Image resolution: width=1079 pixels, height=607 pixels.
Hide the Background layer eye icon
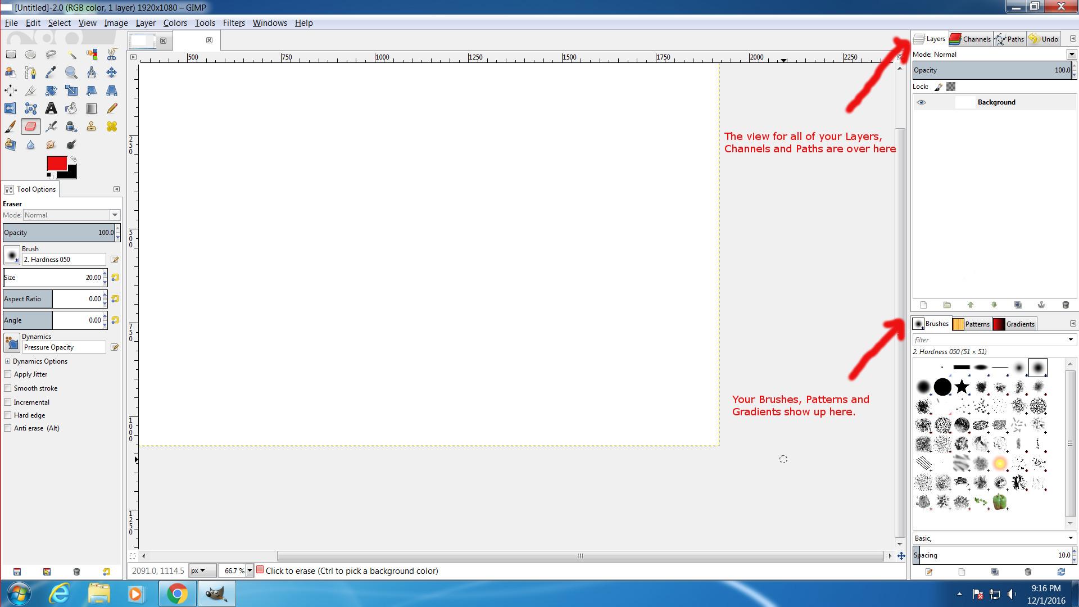point(921,102)
